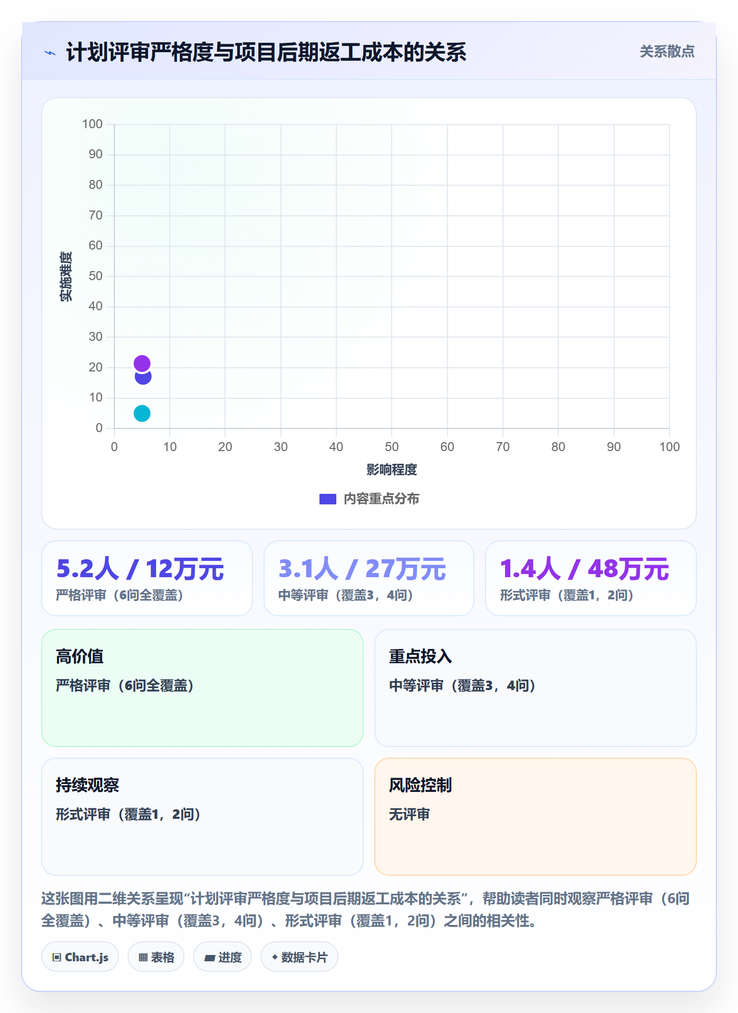Select the 风险控制 quadrant card
This screenshot has width=738, height=1013.
tap(536, 817)
